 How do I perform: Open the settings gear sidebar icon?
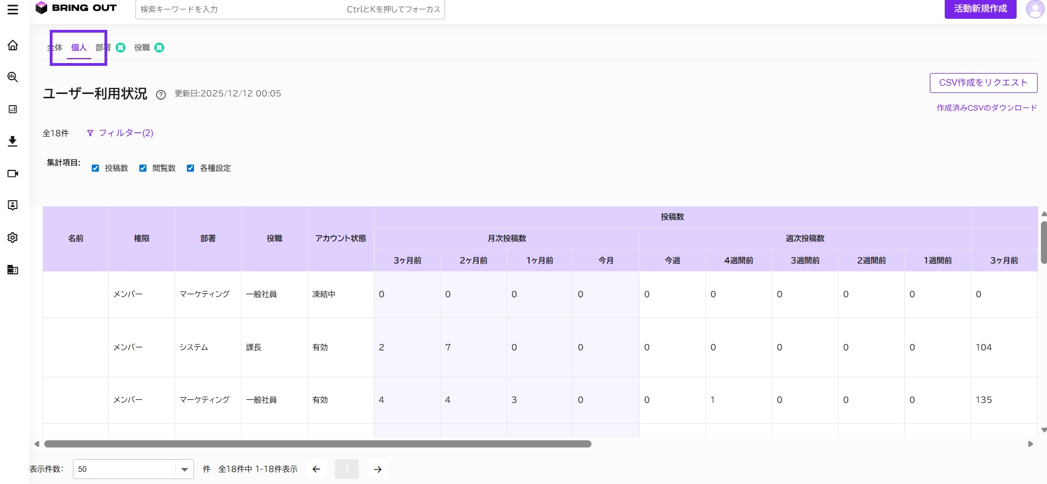[13, 238]
